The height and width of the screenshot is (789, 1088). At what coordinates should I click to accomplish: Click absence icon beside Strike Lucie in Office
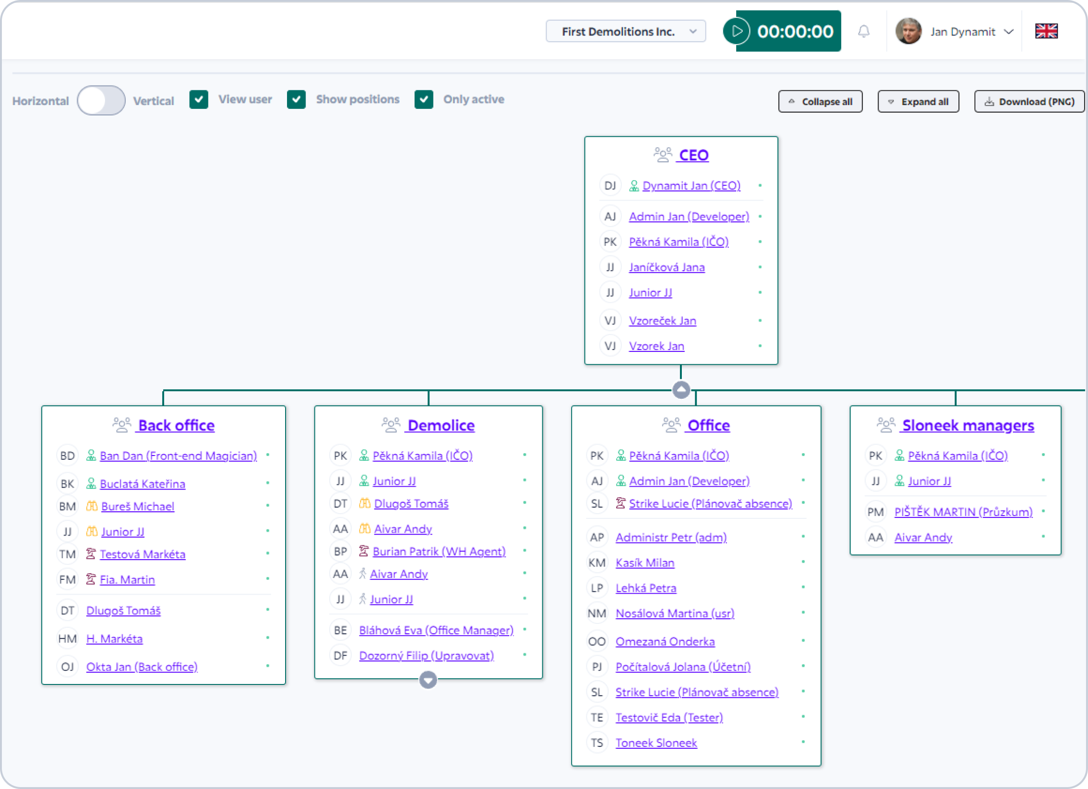pyautogui.click(x=621, y=503)
